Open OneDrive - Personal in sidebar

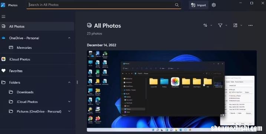37,38
